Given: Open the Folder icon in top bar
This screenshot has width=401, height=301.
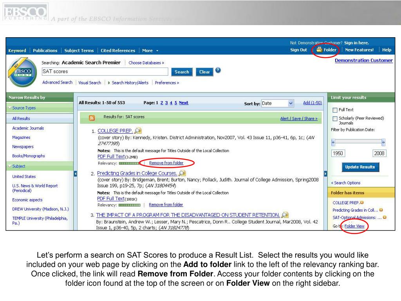Looking at the screenshot, I should 319,50.
